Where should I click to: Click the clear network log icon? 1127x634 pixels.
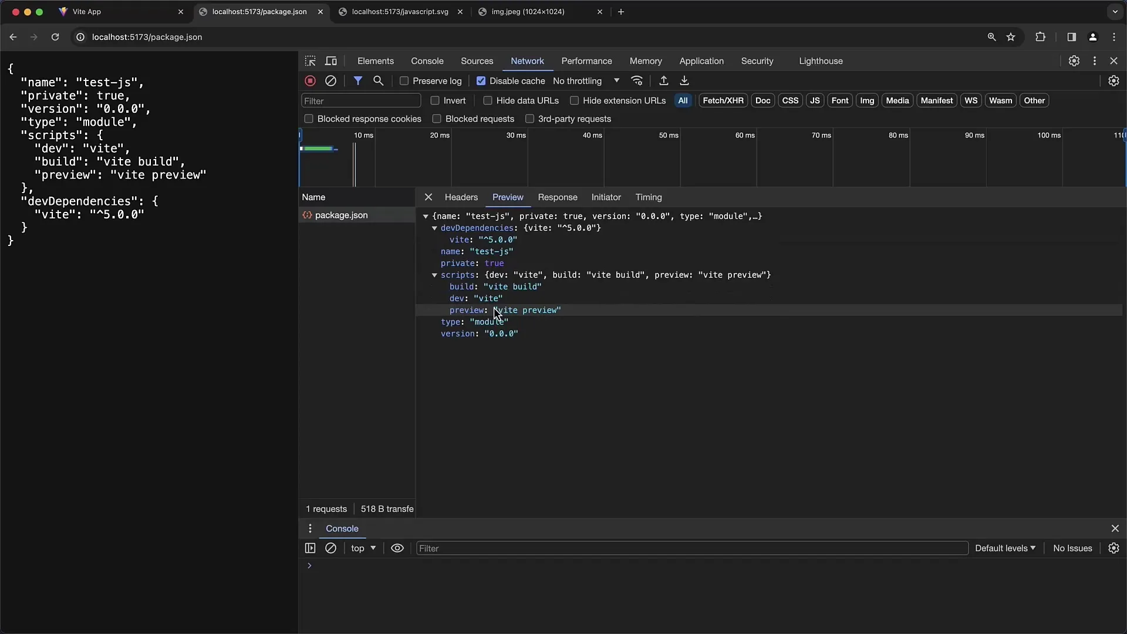tap(330, 80)
